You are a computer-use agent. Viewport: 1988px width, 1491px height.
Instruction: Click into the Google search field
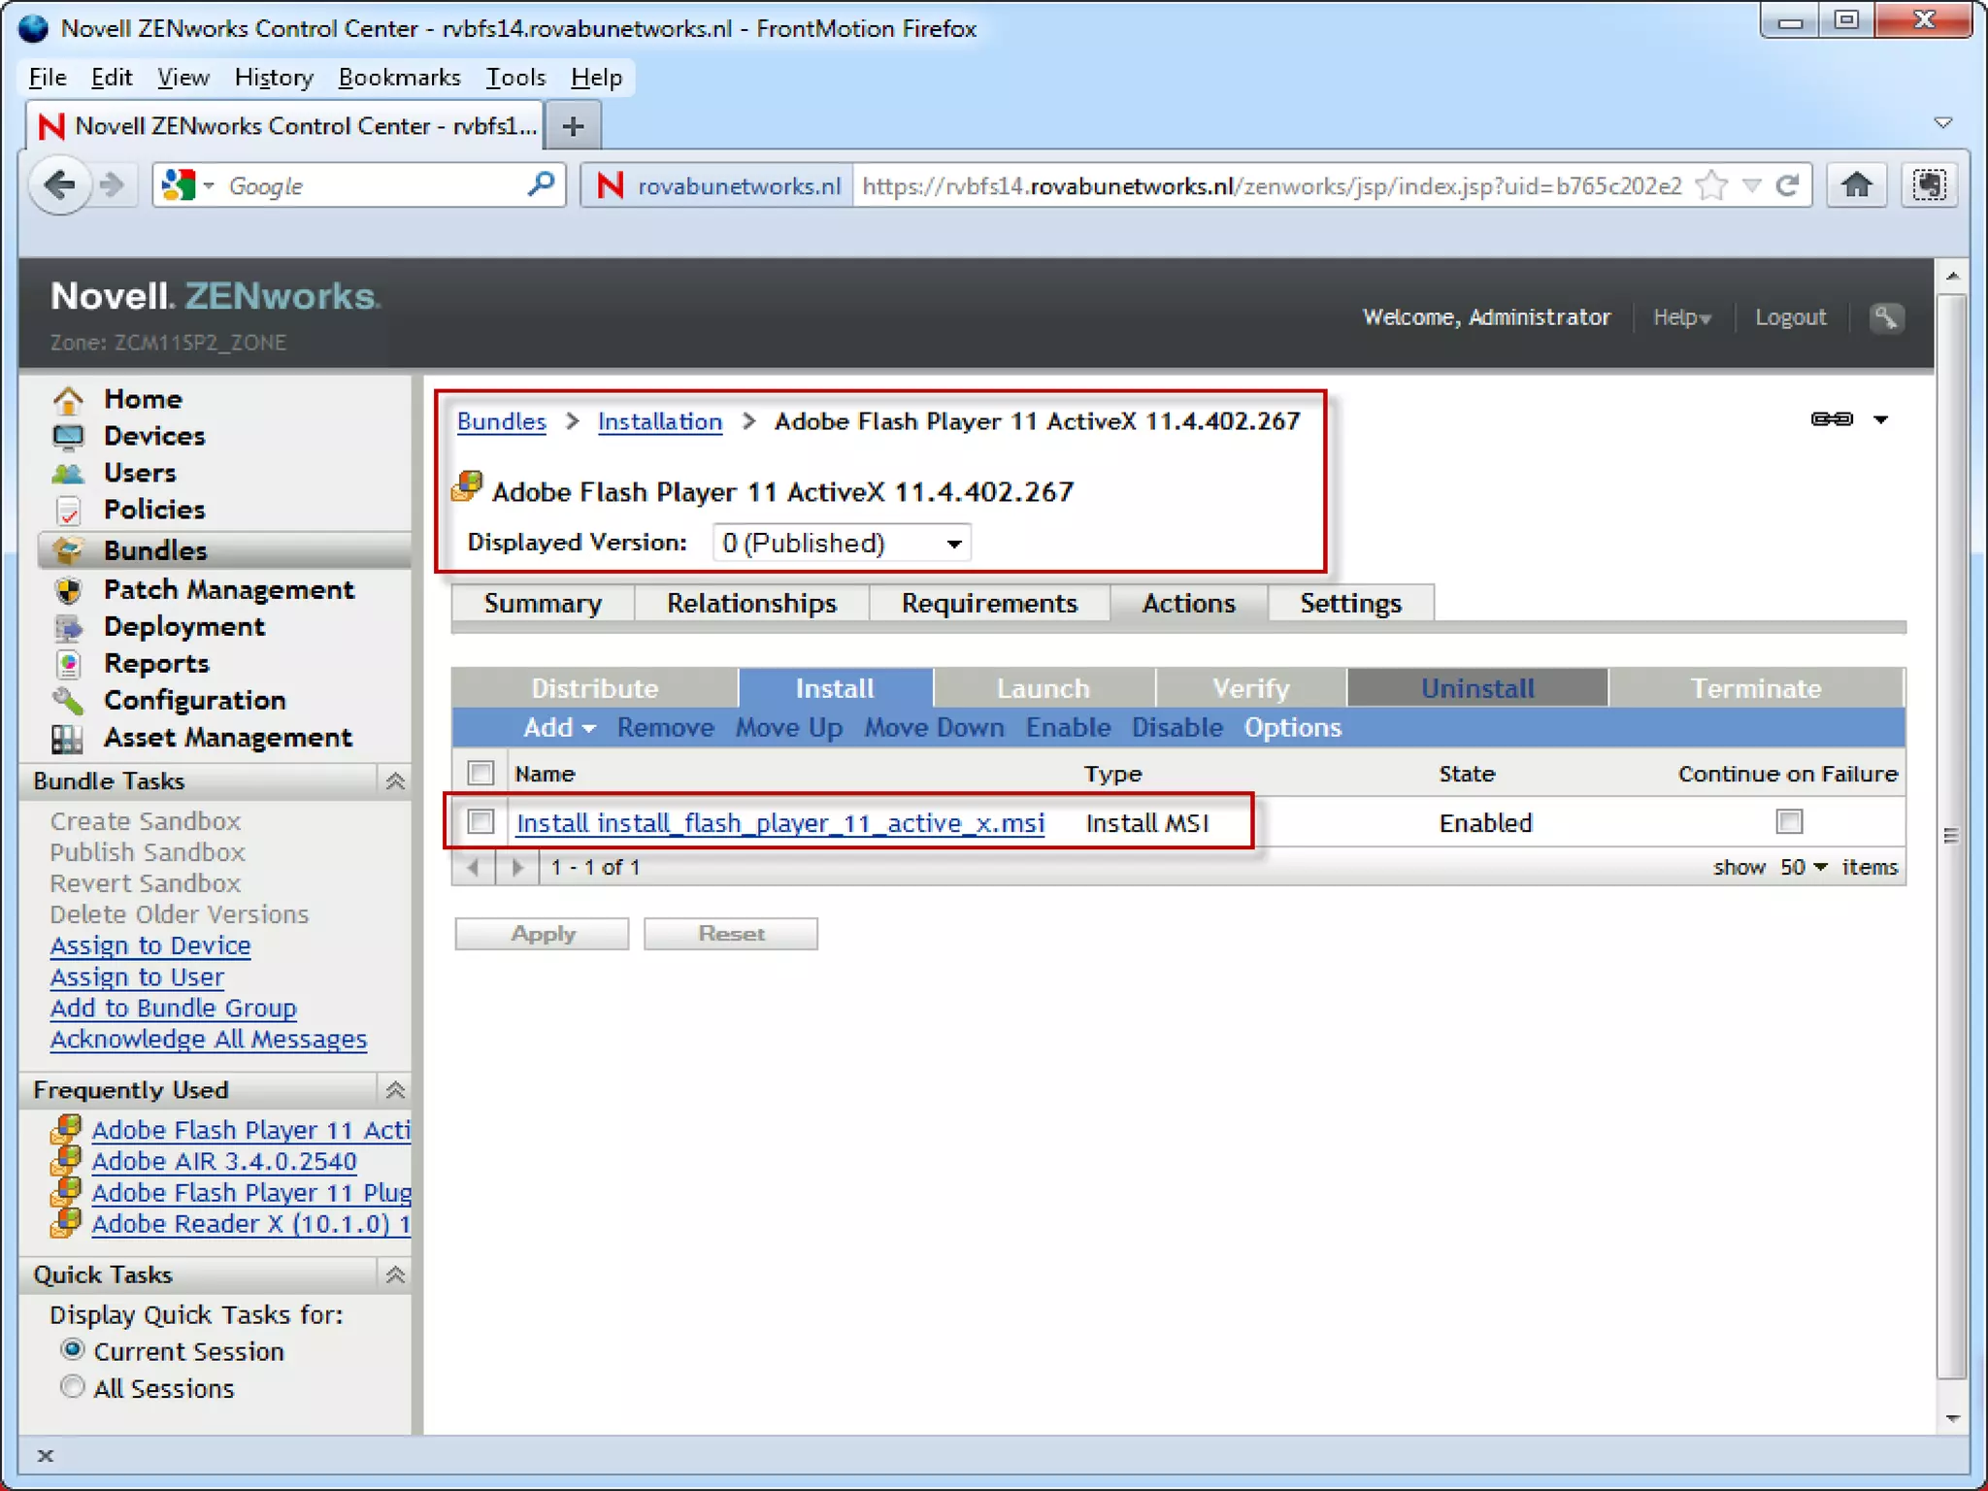pos(374,184)
